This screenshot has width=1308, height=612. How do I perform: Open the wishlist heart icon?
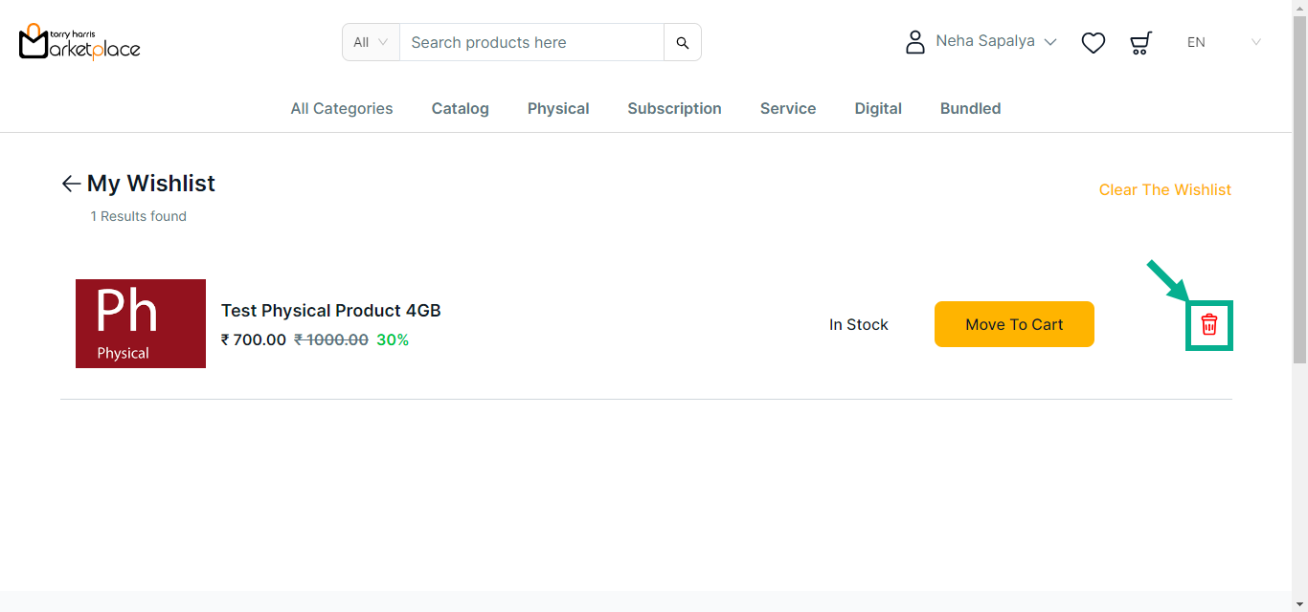tap(1093, 43)
